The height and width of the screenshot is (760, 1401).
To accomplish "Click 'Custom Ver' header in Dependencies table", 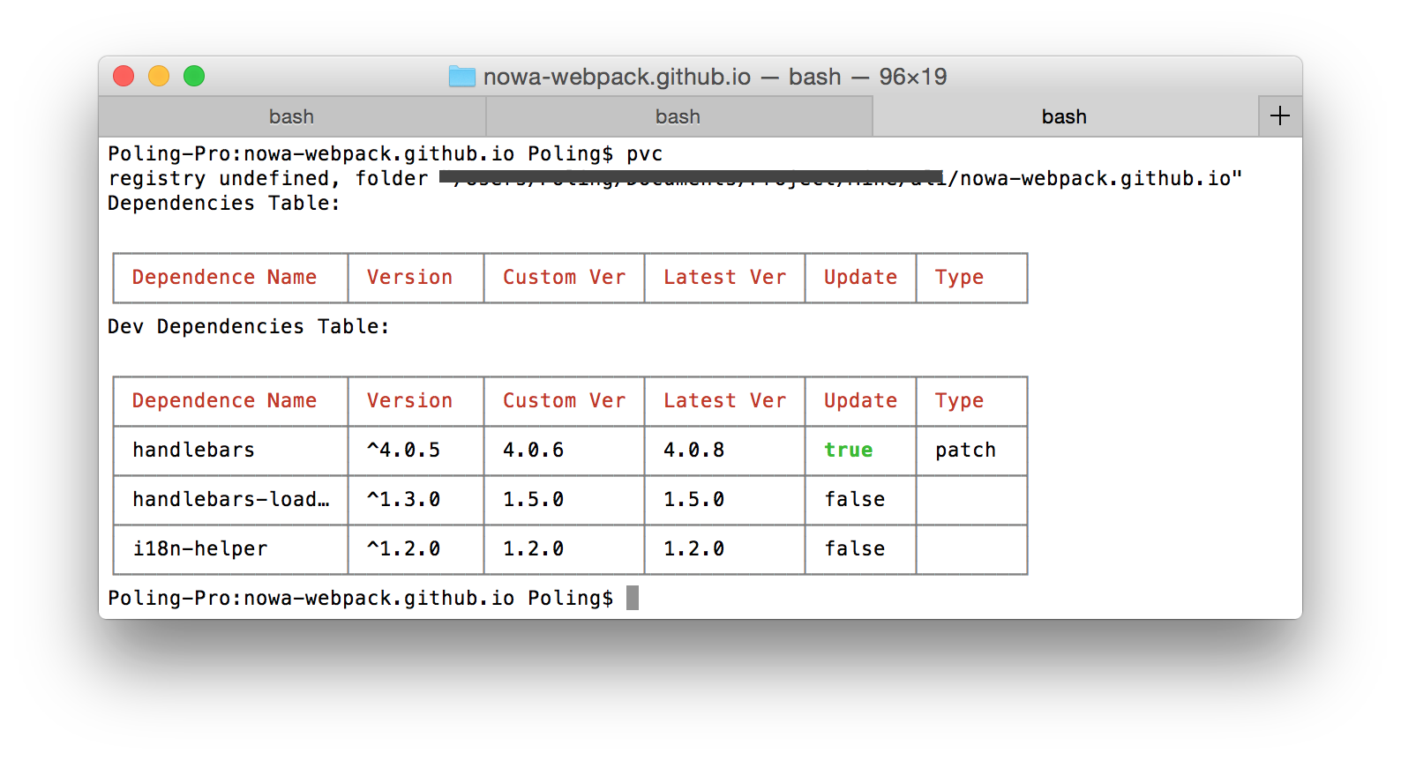I will (564, 278).
